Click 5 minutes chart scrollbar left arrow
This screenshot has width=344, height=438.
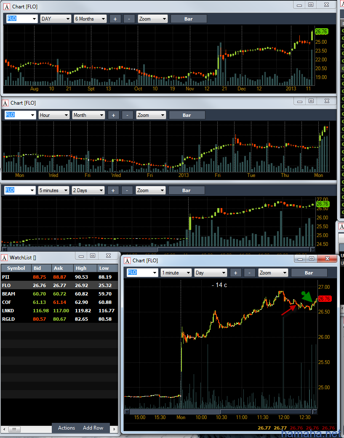tap(4, 249)
